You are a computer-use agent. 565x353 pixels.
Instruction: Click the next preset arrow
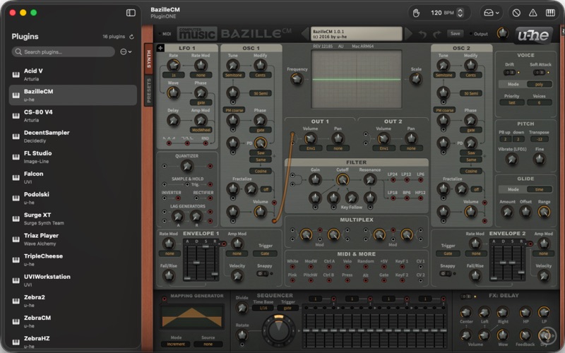click(x=408, y=34)
